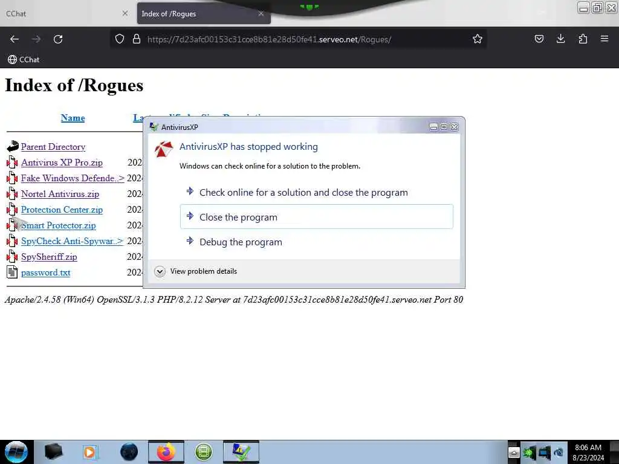Click the zip icon beside SpySheriff.zip
Image resolution: width=619 pixels, height=464 pixels.
coord(12,256)
